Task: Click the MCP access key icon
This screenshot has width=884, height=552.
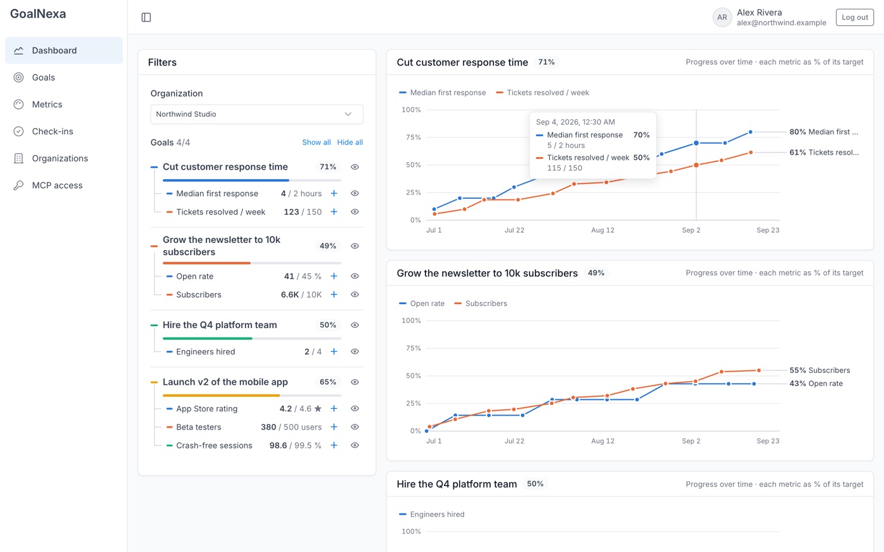Action: coord(19,185)
